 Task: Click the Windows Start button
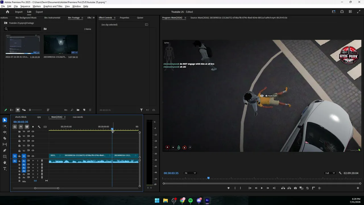(x=157, y=200)
